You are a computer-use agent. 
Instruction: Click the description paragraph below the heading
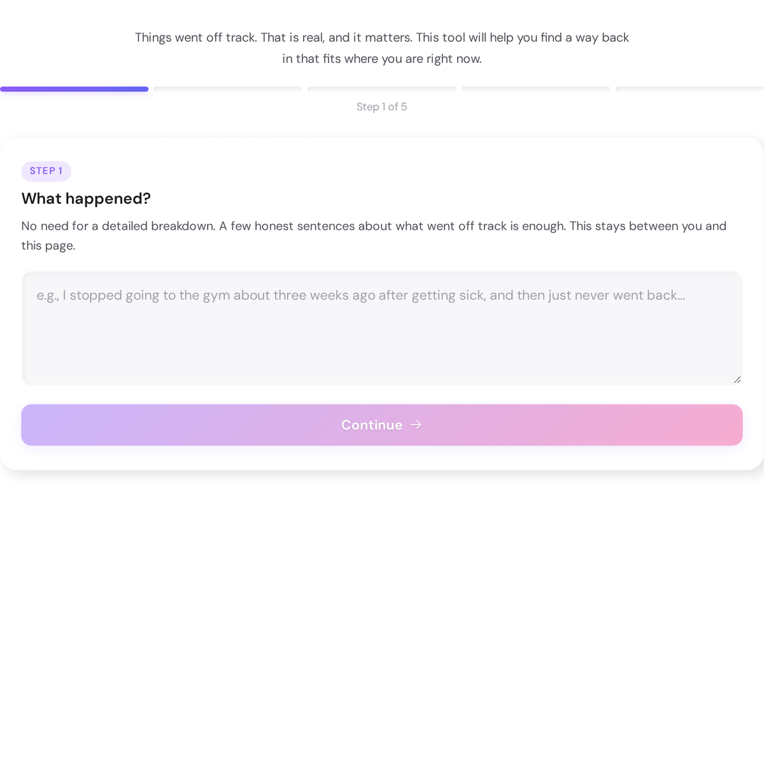[x=374, y=236]
